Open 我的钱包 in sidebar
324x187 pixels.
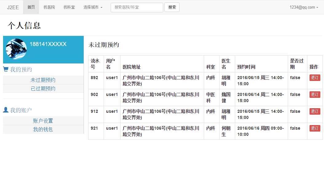[43, 129]
